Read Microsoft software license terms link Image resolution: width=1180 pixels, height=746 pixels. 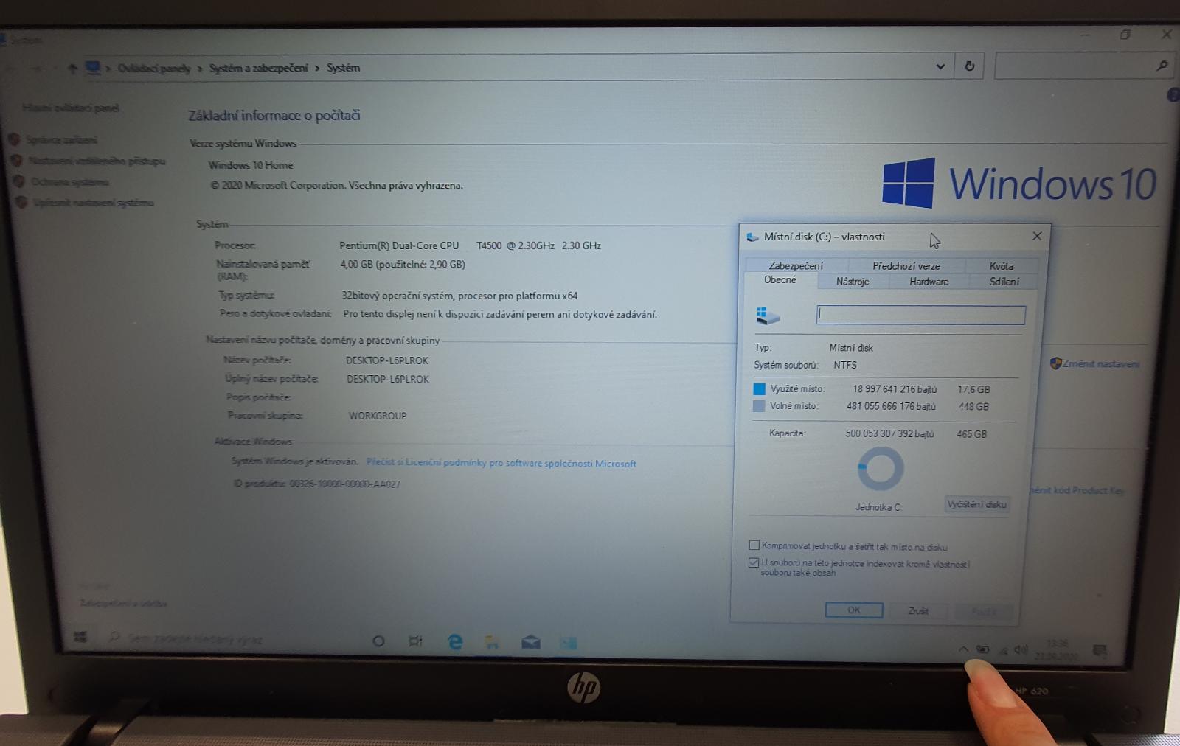pyautogui.click(x=501, y=463)
